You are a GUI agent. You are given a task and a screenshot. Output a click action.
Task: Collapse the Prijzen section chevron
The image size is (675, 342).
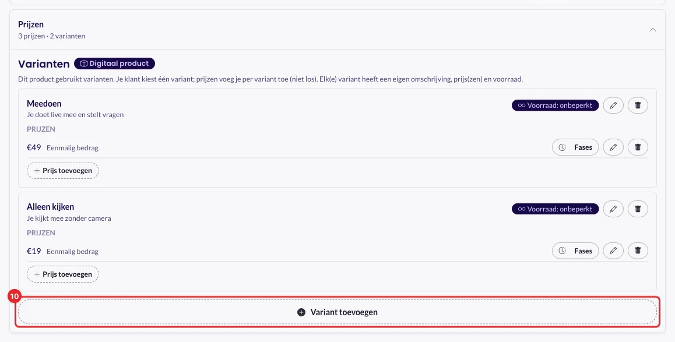click(x=653, y=30)
